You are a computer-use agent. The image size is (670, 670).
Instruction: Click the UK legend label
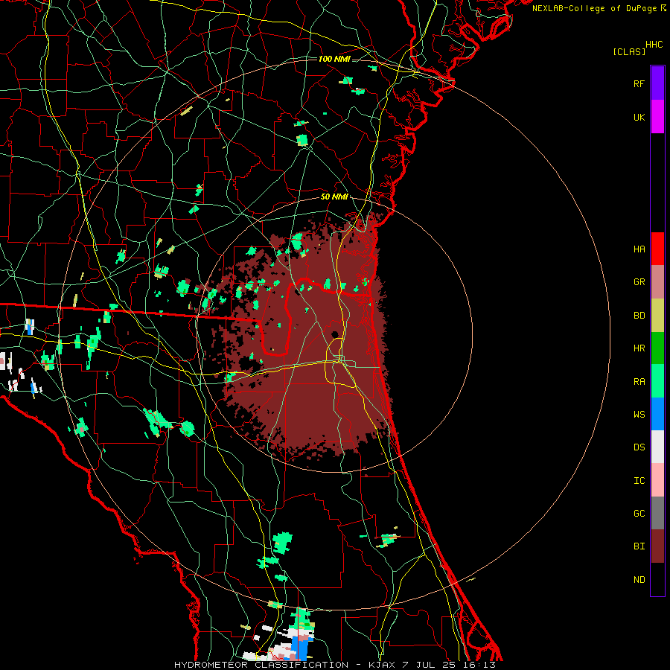click(639, 117)
